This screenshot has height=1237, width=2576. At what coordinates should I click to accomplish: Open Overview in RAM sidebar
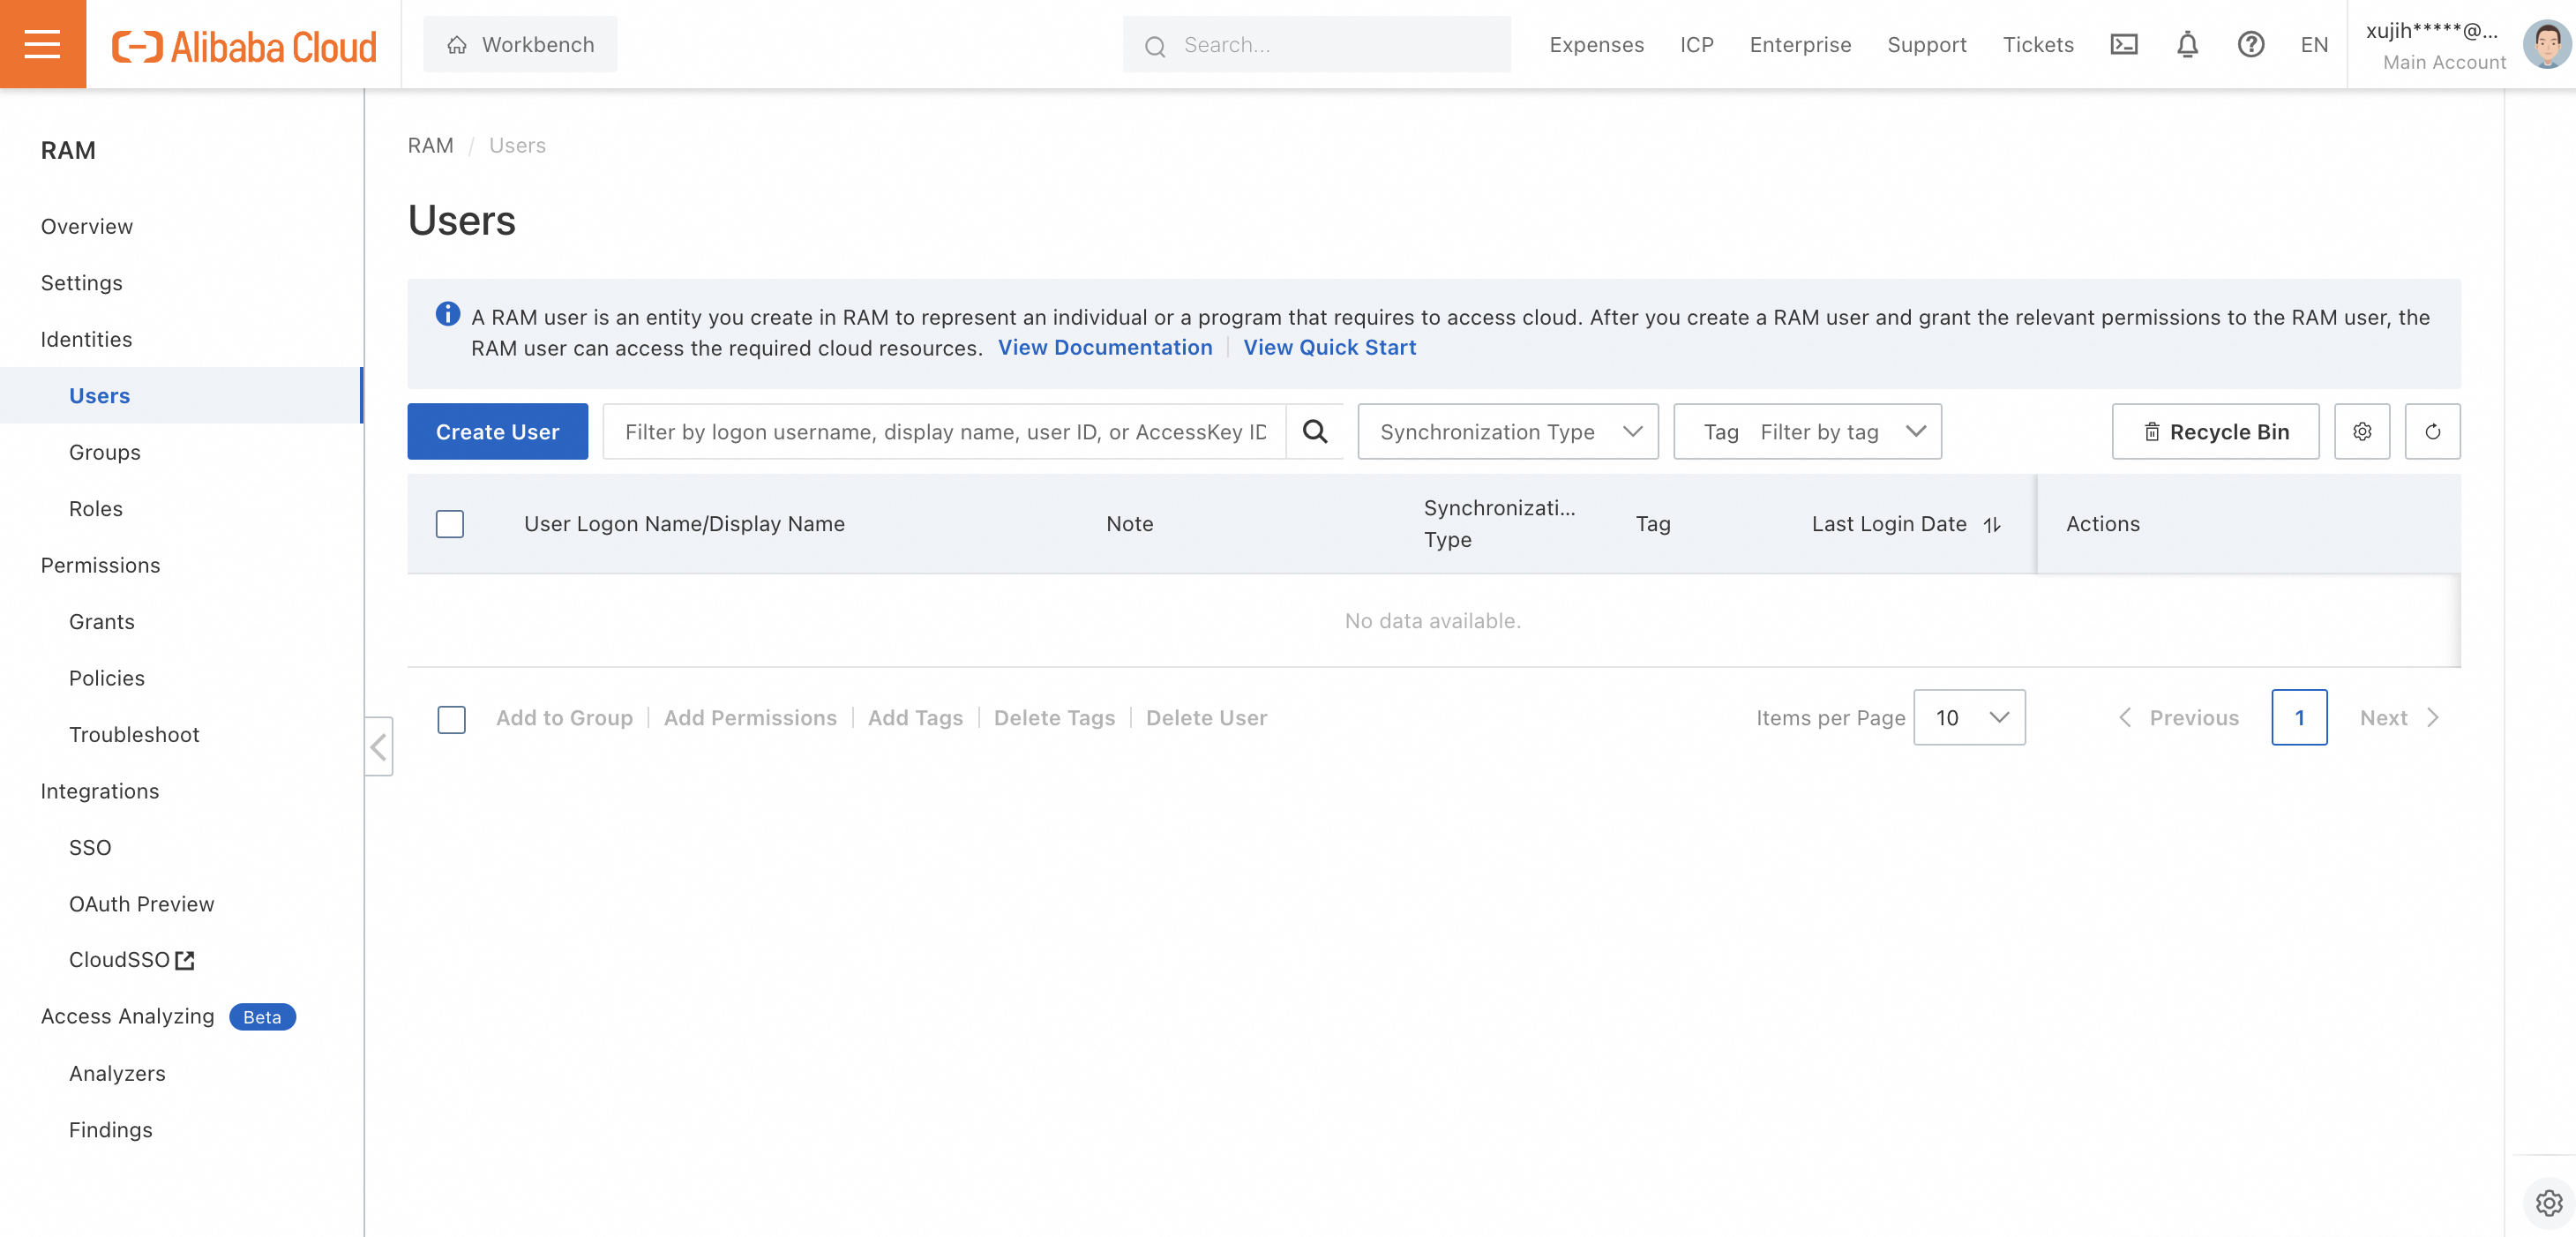(x=87, y=226)
